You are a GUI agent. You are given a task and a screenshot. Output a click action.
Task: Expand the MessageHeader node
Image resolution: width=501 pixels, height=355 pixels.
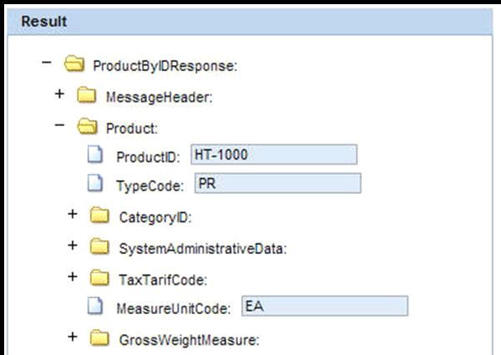(x=59, y=94)
